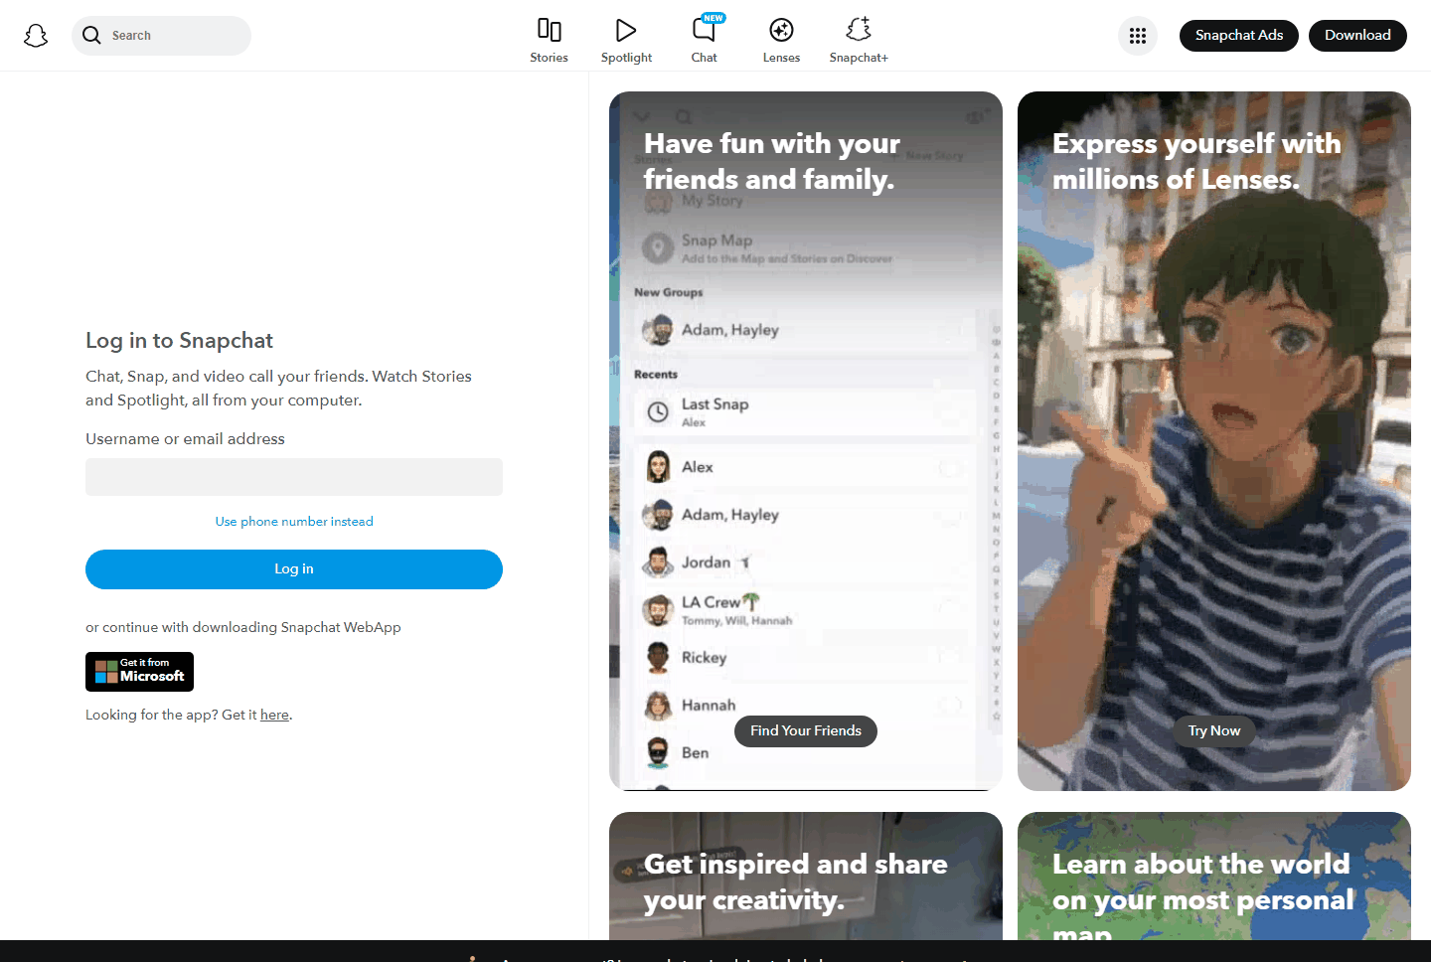Open the Chat section
The height and width of the screenshot is (962, 1431).
(704, 41)
